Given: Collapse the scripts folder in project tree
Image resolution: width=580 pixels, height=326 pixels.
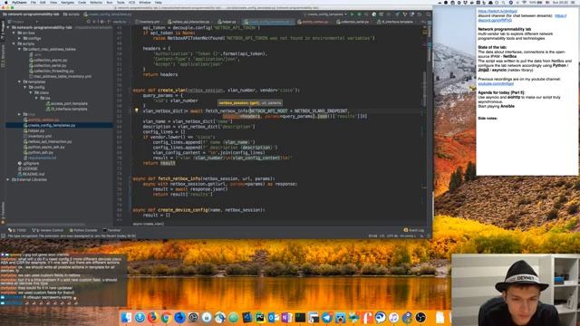Looking at the screenshot, I should coord(14,44).
